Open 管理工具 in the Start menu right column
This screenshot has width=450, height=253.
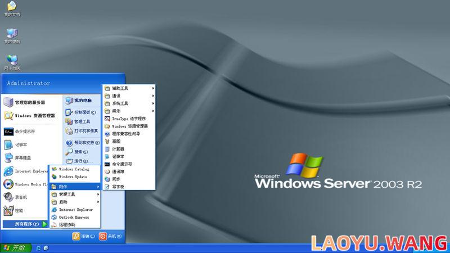coord(82,121)
